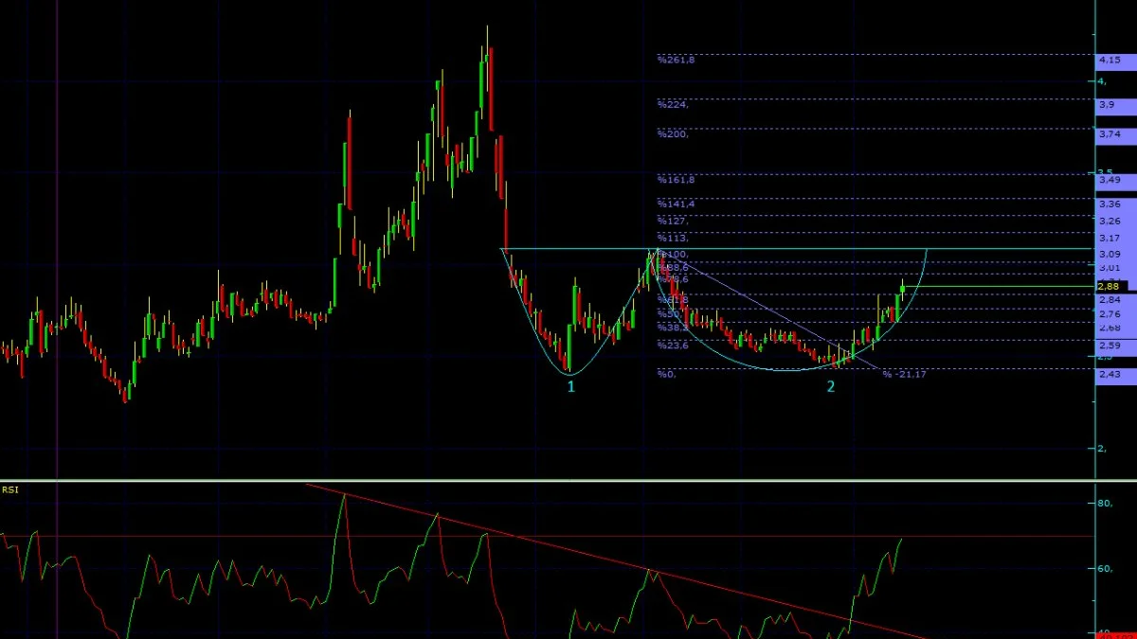Select the %0, Fibonacci base label
Viewport: 1137px width, 639px height.
tap(667, 374)
